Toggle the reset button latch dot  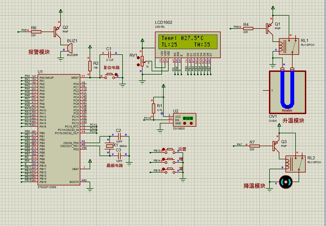116,74
